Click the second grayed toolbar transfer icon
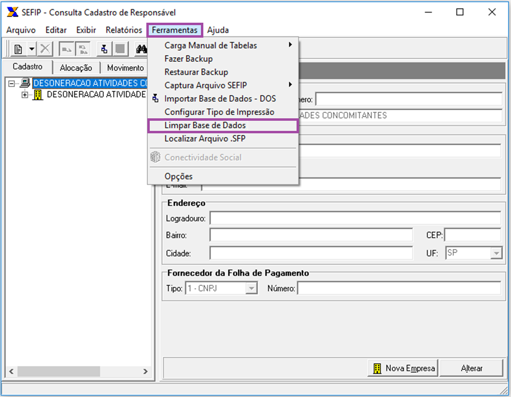This screenshot has height=397, width=511. click(x=83, y=49)
